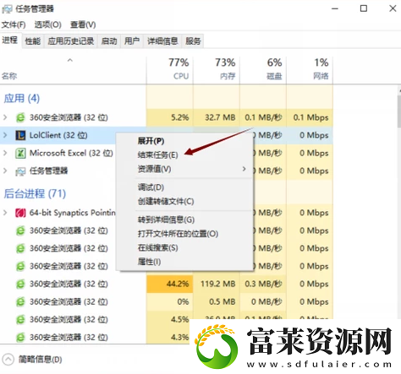Click 360 browser icon in 4.5% CPU row
This screenshot has height=374, width=401.
click(x=20, y=319)
